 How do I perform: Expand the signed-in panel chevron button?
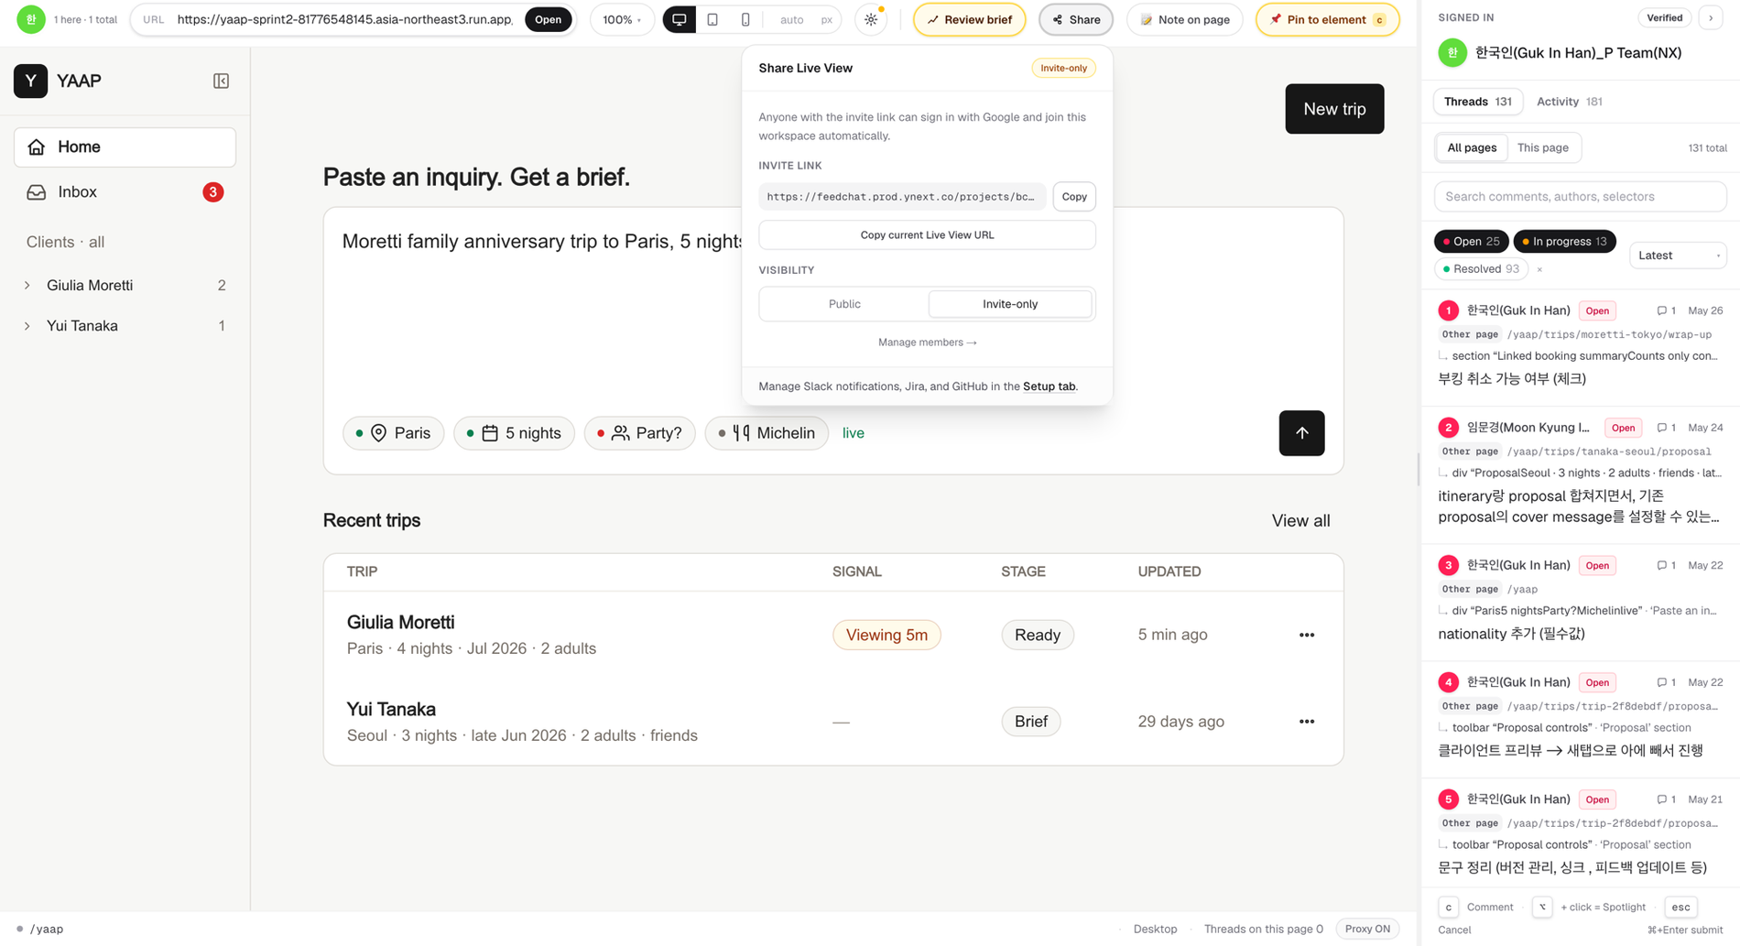click(x=1710, y=17)
